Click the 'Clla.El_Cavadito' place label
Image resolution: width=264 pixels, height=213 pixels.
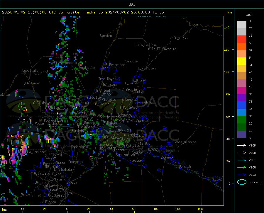point(162,49)
